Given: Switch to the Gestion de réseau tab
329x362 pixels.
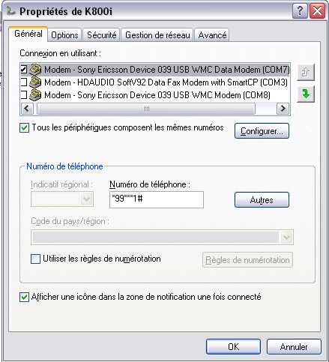Looking at the screenshot, I should click(x=157, y=35).
